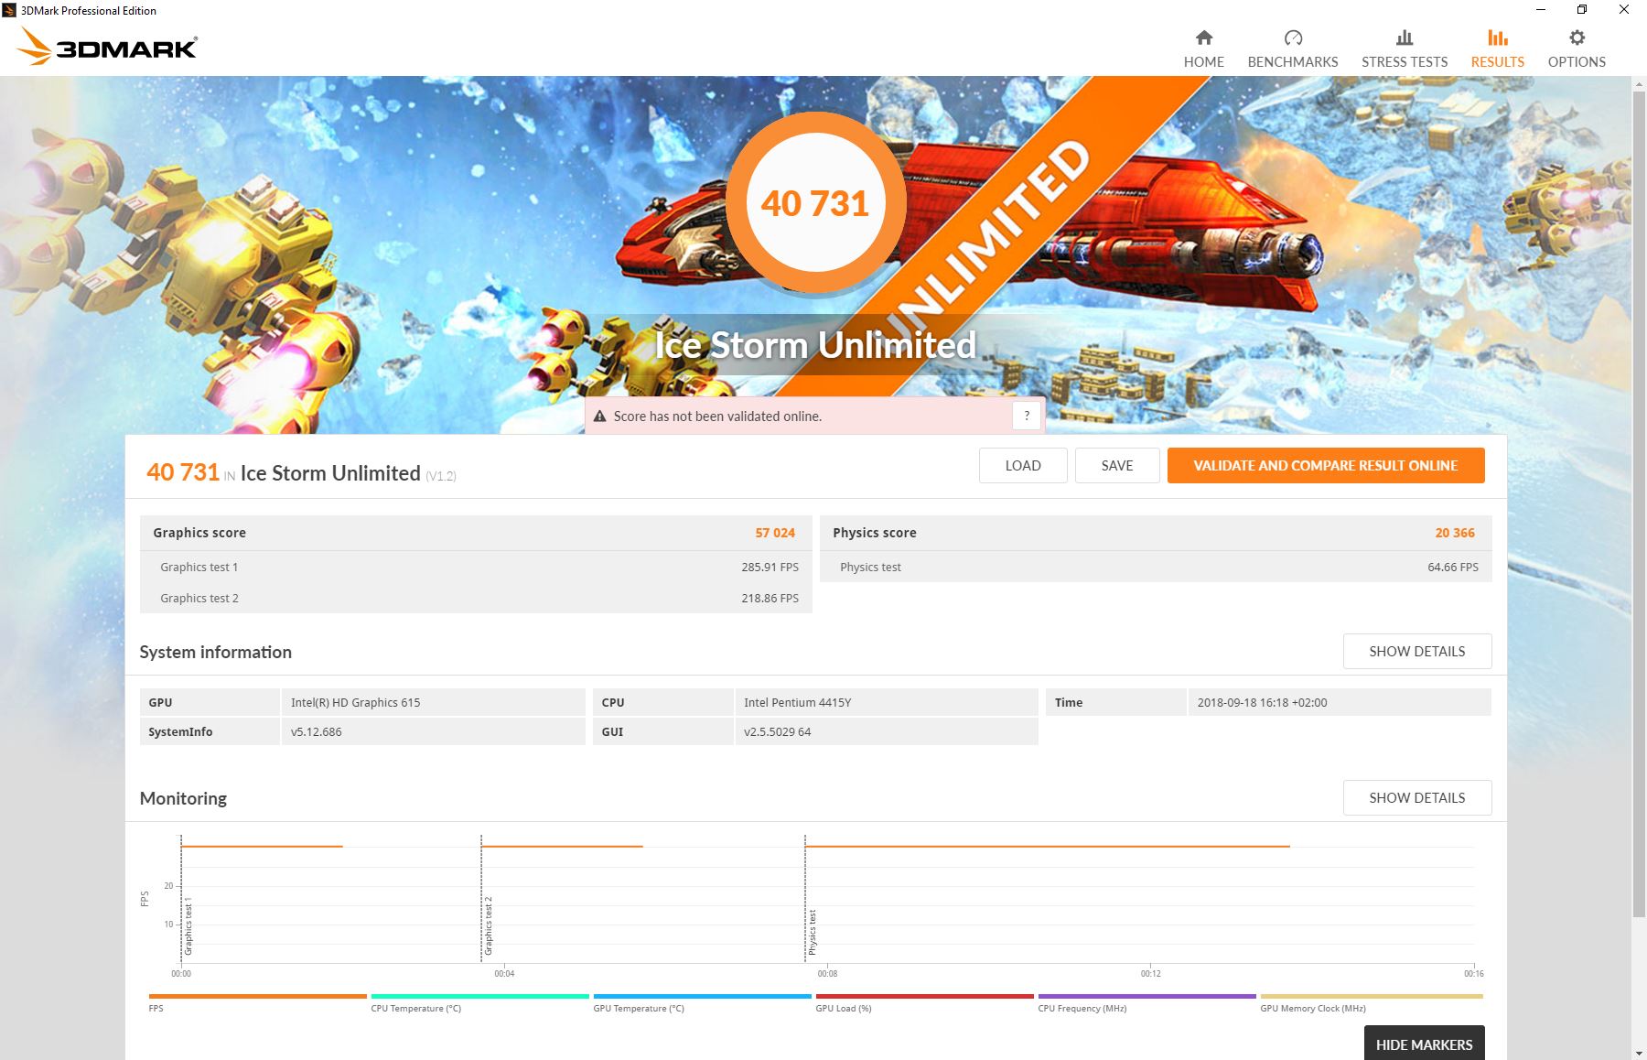Switch to the STRESS TESTS tab label
Screen dimensions: 1647x1060
1404,62
